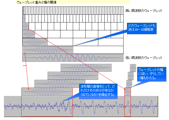Select the half-width wavelet in the grid's sixth row
169x120 pixels.
point(48,50)
